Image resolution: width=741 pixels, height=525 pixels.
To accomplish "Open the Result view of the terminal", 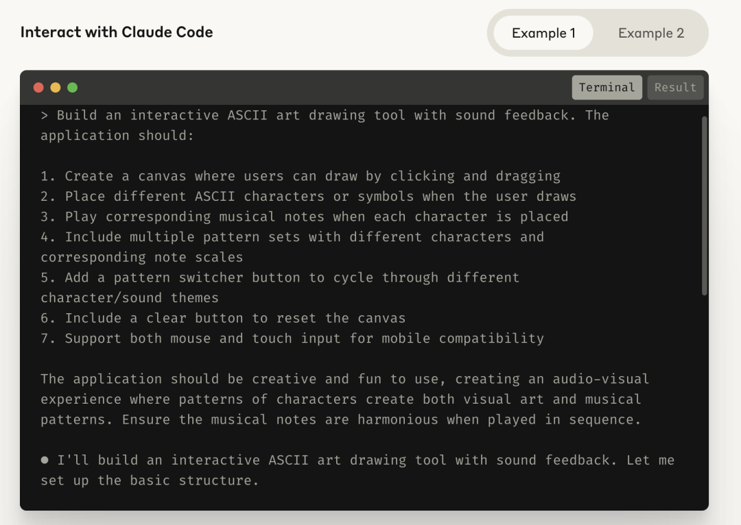I will click(675, 87).
